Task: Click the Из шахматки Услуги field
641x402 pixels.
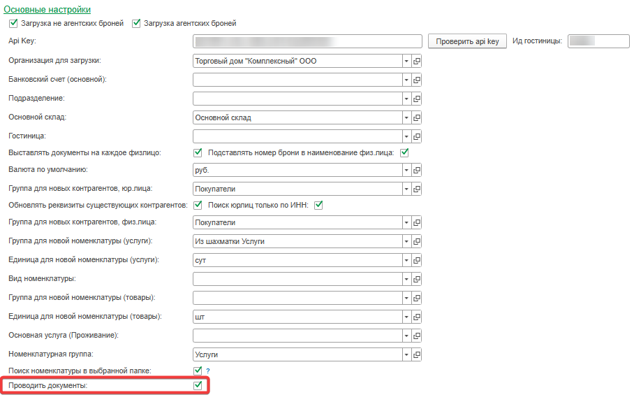Action: (x=297, y=241)
